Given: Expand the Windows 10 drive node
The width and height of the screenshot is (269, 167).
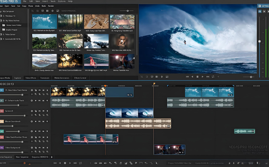Looking at the screenshot, I should [1, 16].
